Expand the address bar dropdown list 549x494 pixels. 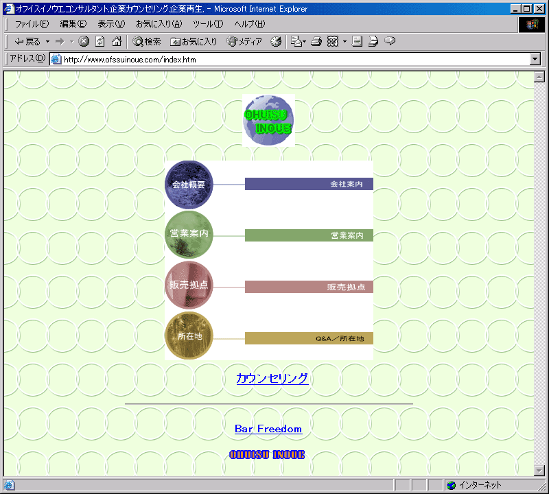click(x=535, y=59)
